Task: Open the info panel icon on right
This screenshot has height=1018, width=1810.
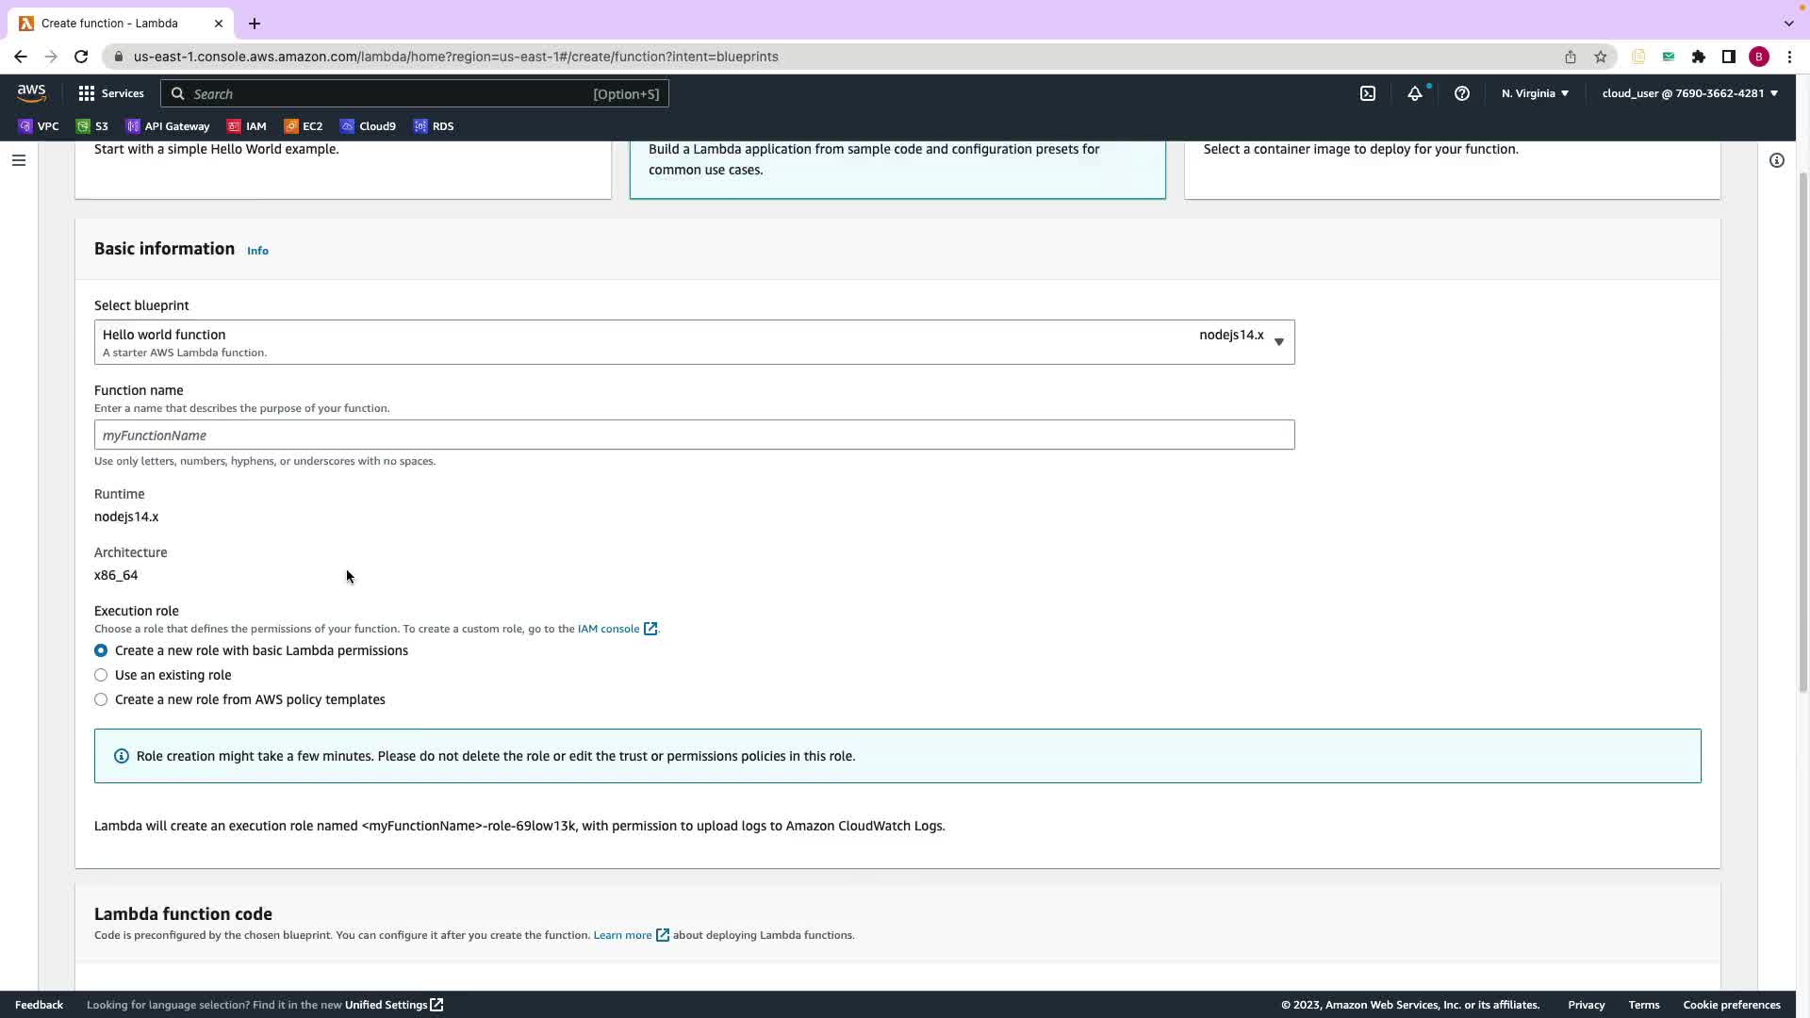Action: (x=1776, y=160)
